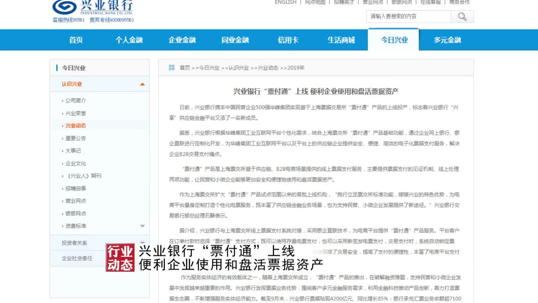Click the 2019年 breadcrumb link
This screenshot has width=538, height=303.
tap(296, 68)
